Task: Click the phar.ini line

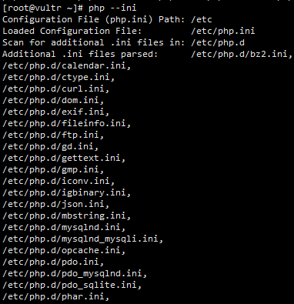Action: click(x=56, y=297)
